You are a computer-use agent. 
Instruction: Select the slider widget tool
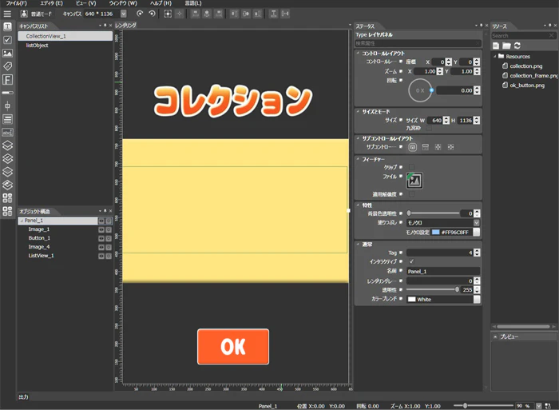[7, 105]
